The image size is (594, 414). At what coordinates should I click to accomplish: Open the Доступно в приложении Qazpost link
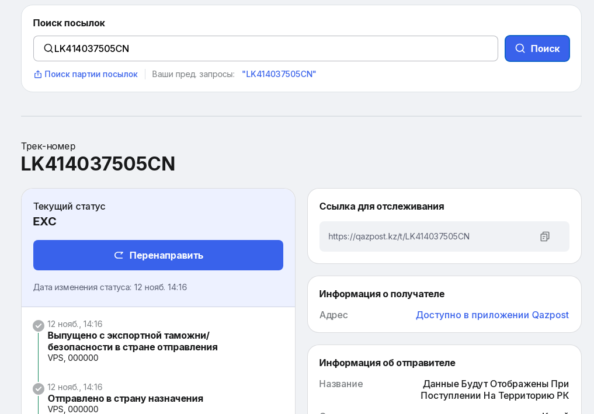(x=492, y=315)
